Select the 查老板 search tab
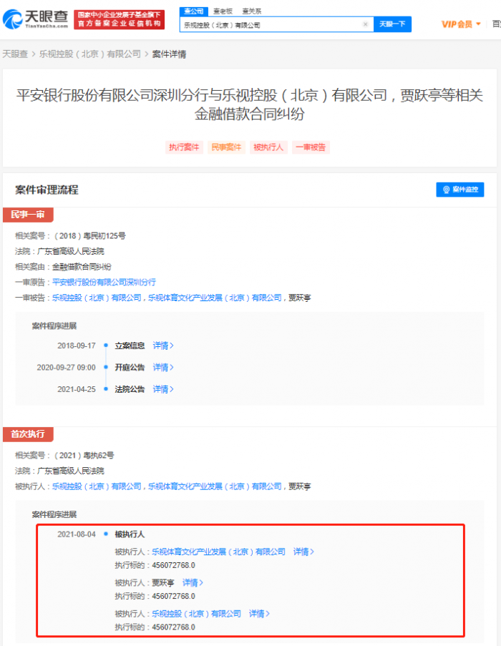This screenshot has width=501, height=646. pyautogui.click(x=223, y=11)
